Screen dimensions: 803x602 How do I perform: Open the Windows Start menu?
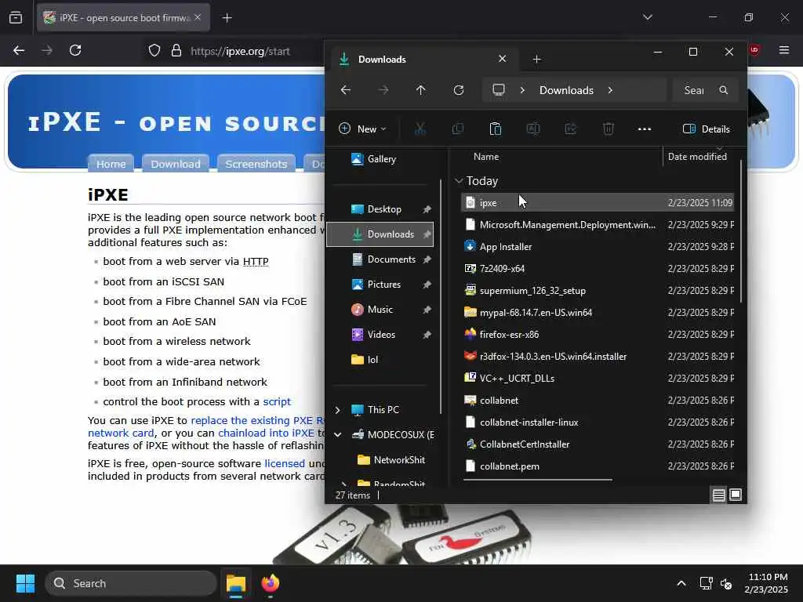tap(25, 583)
